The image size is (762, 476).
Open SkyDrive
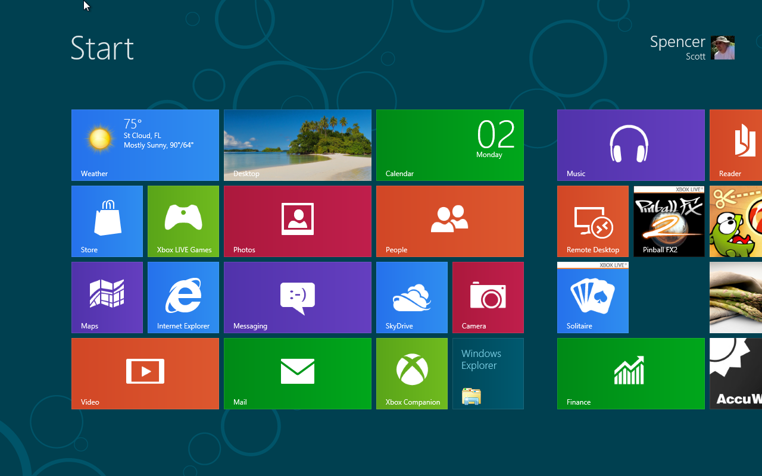(411, 297)
